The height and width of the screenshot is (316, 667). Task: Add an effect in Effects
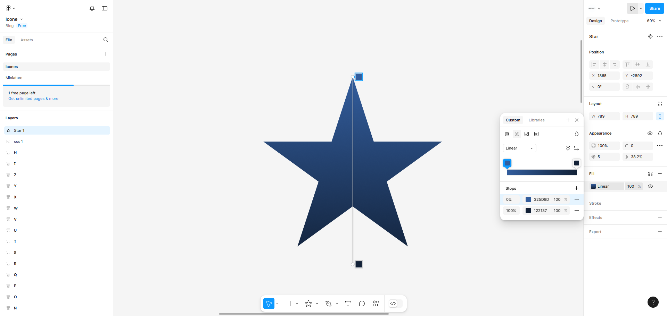[x=660, y=217]
